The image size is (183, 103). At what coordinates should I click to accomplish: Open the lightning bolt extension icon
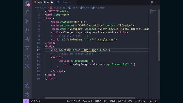click(x=27, y=66)
